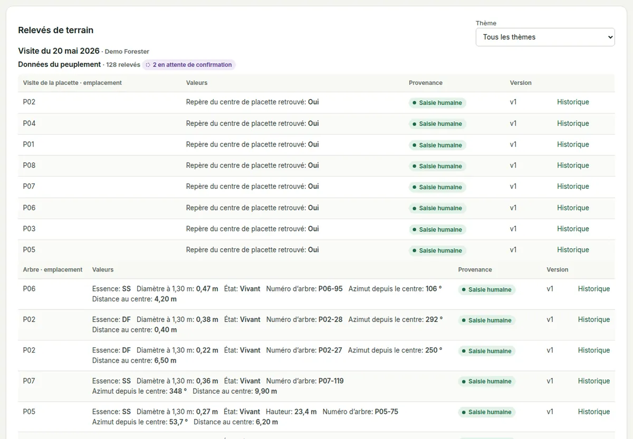
Task: Click tree number P07-119
Action: click(331, 381)
